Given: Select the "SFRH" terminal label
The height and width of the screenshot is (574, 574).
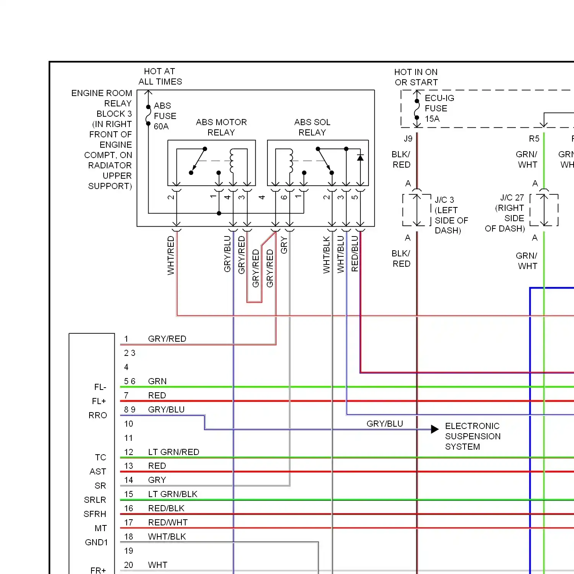Looking at the screenshot, I should point(95,514).
